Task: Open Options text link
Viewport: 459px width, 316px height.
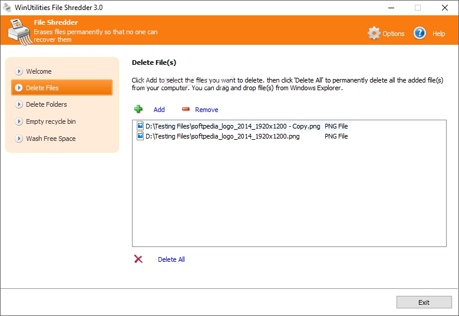Action: [x=393, y=34]
